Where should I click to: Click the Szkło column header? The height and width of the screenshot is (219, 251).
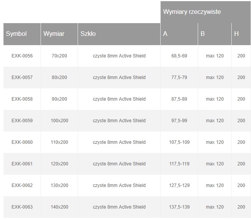pos(88,34)
